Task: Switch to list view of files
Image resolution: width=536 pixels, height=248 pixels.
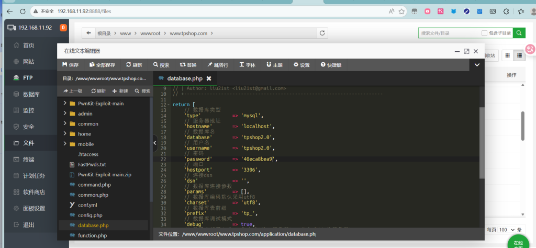Action: pos(520,55)
